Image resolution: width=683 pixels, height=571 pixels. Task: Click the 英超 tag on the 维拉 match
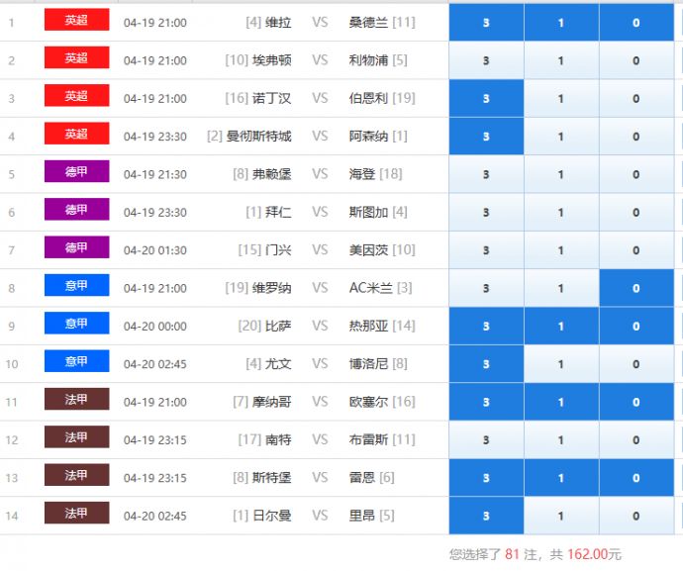(x=76, y=21)
